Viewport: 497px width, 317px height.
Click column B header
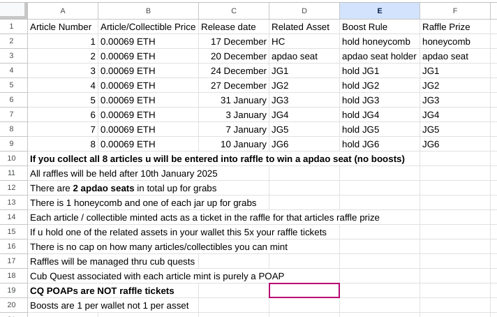(x=148, y=10)
